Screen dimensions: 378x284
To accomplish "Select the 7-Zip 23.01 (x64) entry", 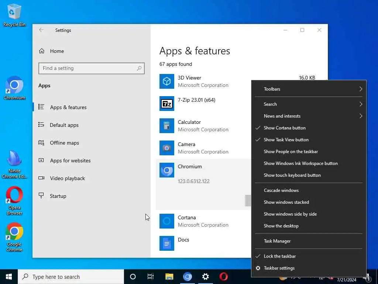I will pyautogui.click(x=196, y=100).
